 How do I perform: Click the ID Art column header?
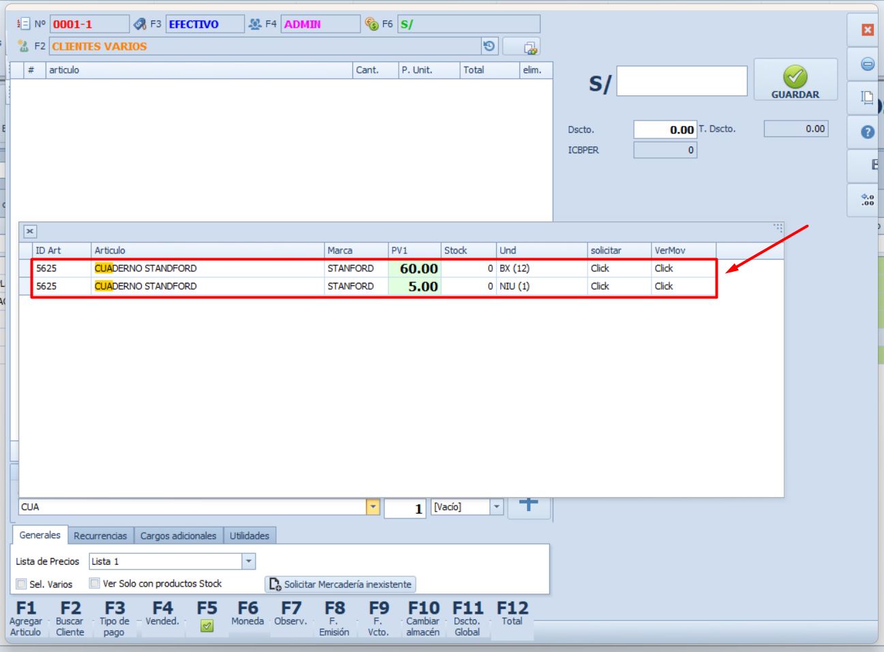coord(61,251)
